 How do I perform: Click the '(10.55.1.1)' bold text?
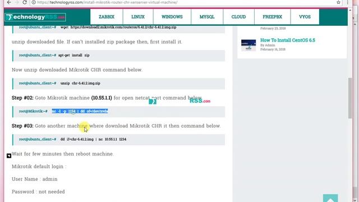[102, 98]
